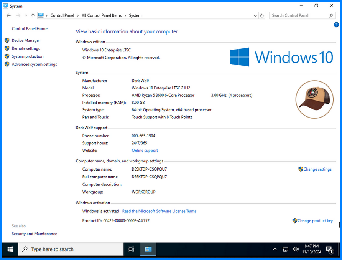Viewport: 342px width, 260px height.
Task: Click the shield icon beside System protection
Action: point(7,56)
